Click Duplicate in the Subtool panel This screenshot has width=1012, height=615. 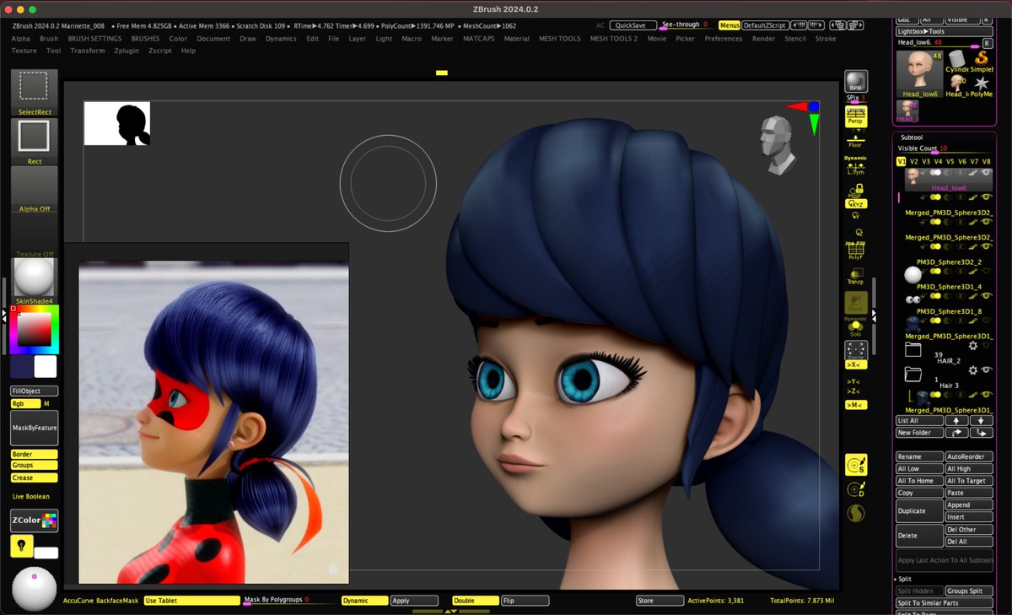coord(918,510)
